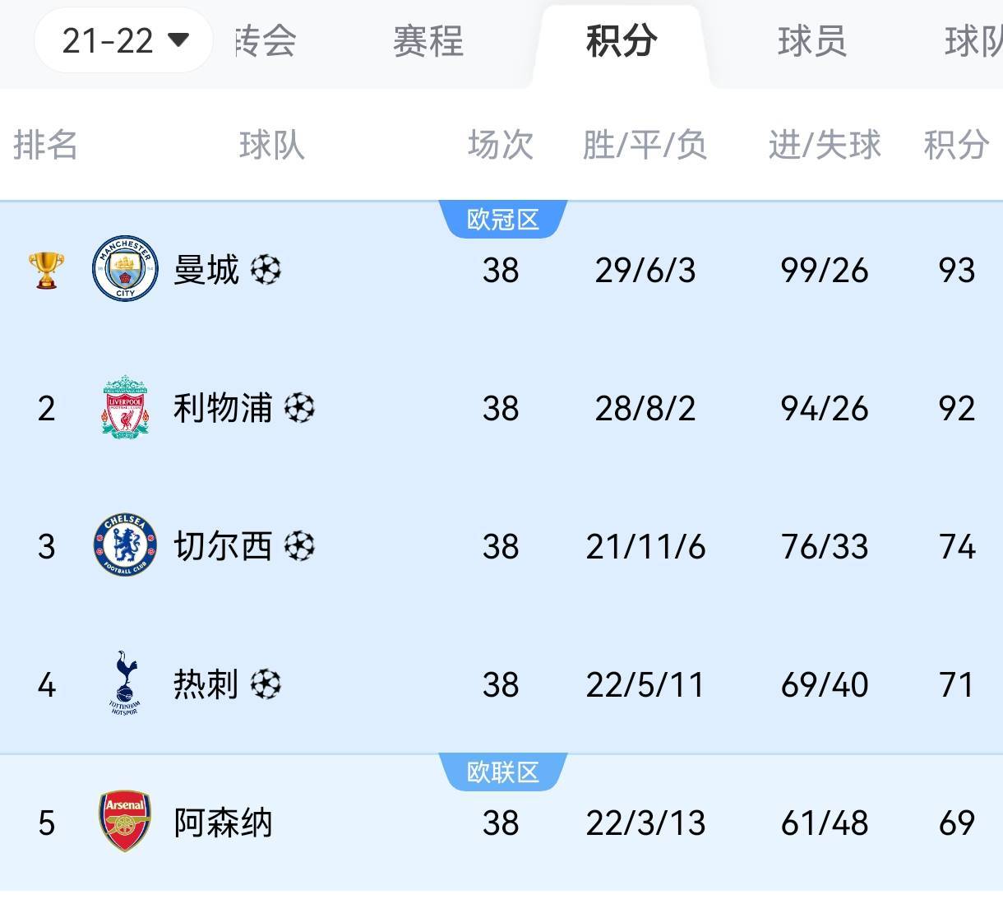Click the Arsenal club crest
Screen dimensions: 1003x904
pos(125,821)
